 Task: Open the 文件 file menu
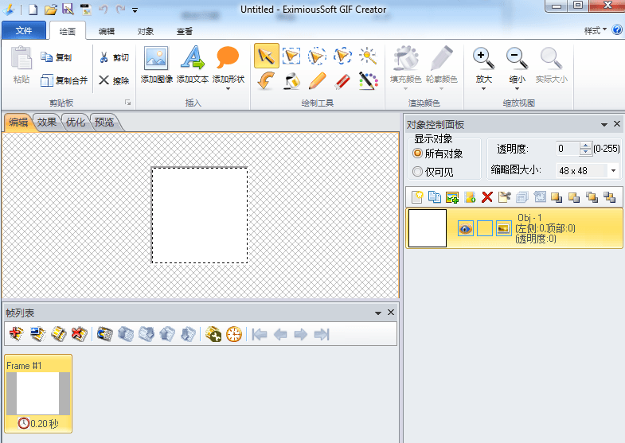24,31
